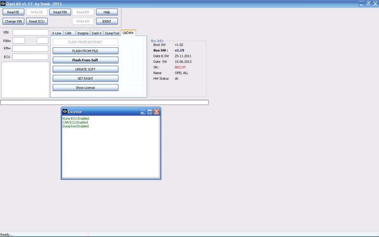The image size is (379, 237).
Task: Click the Read PIN button
Action: point(60,12)
